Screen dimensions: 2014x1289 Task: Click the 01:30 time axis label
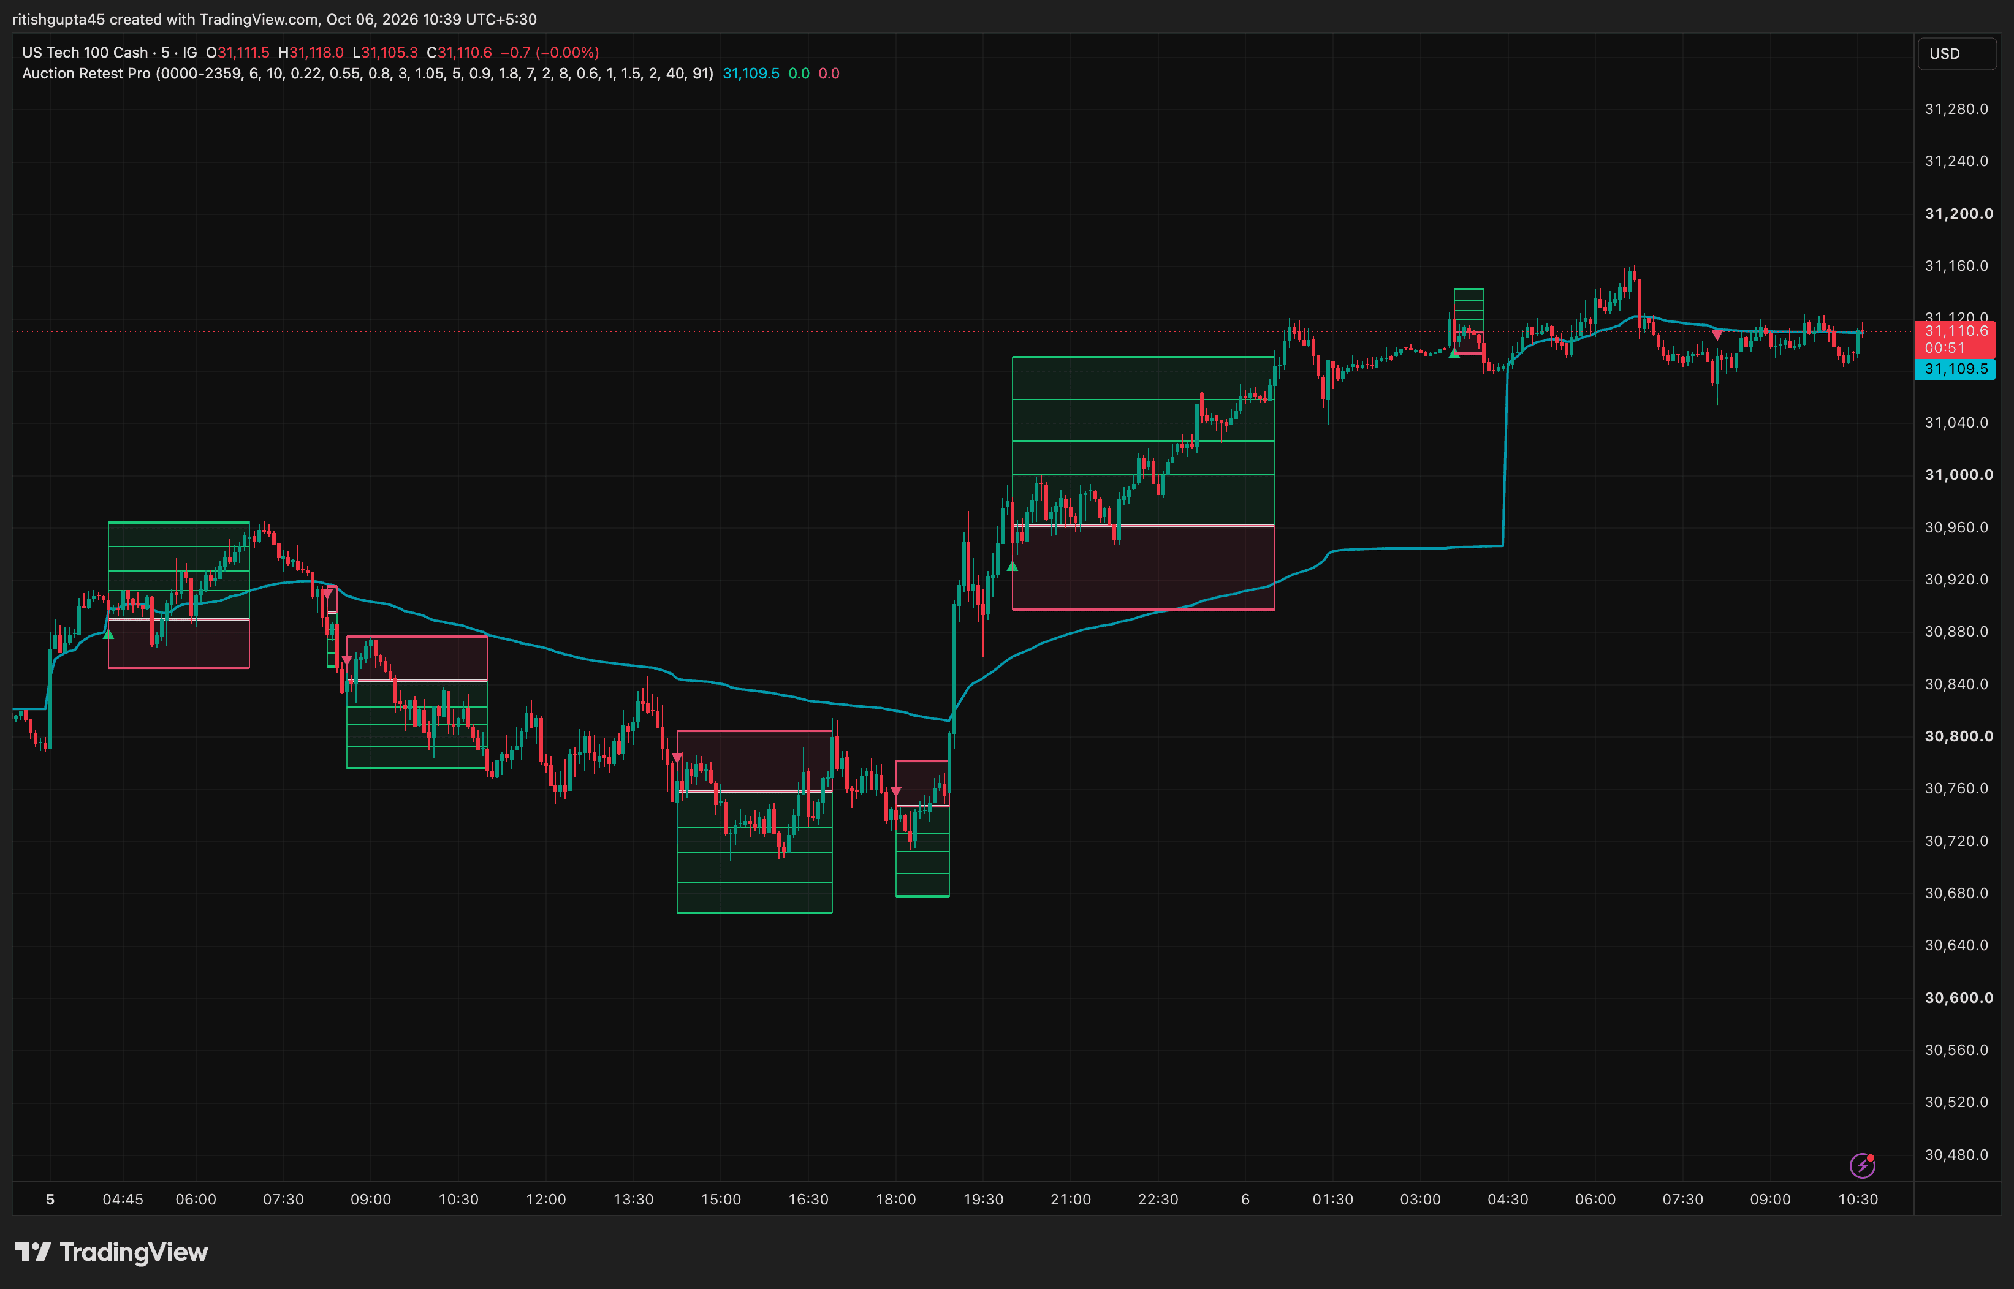[x=1333, y=1200]
